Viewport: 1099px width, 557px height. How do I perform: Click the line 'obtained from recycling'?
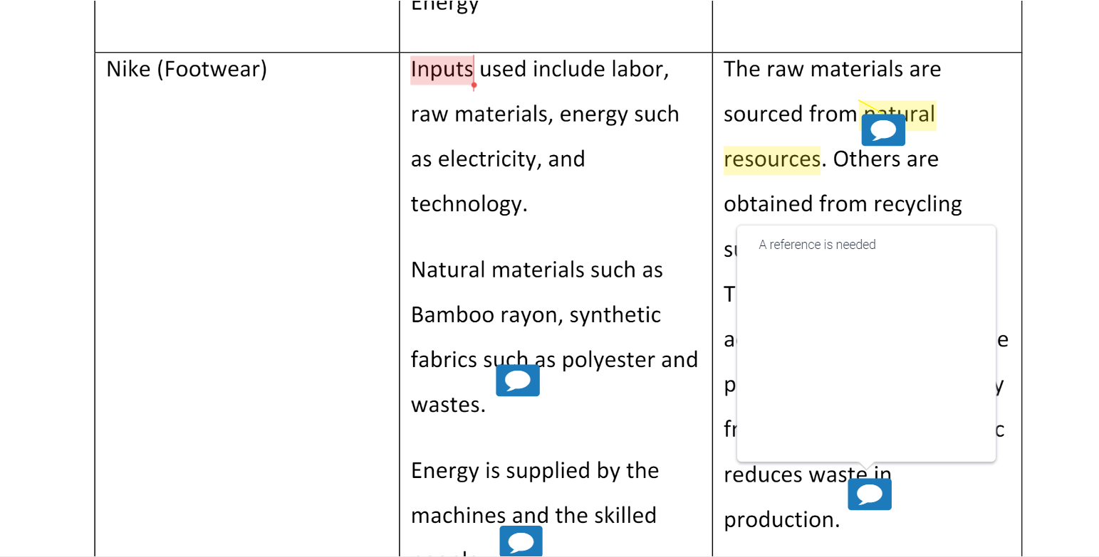click(x=843, y=204)
